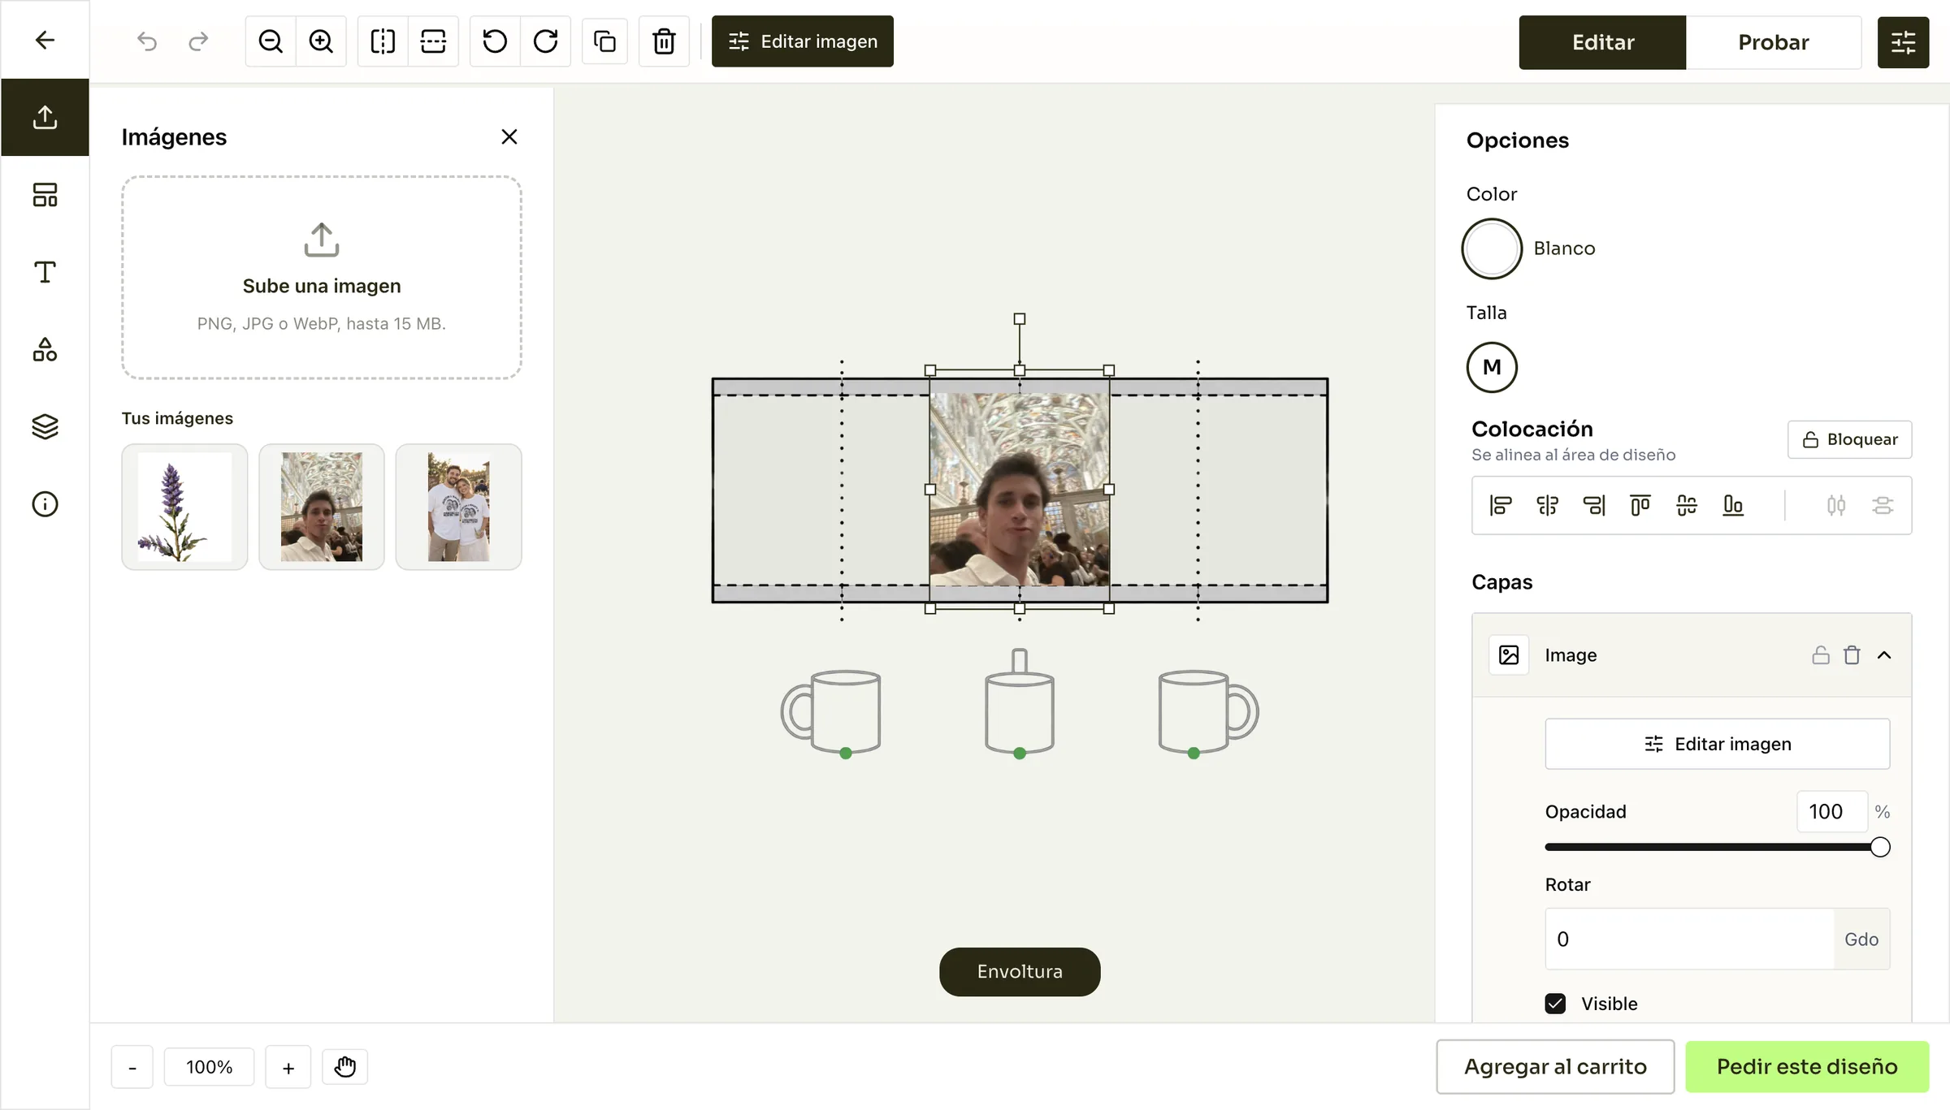Viewport: 1950px width, 1110px height.
Task: Center layer horizontally
Action: (1547, 505)
